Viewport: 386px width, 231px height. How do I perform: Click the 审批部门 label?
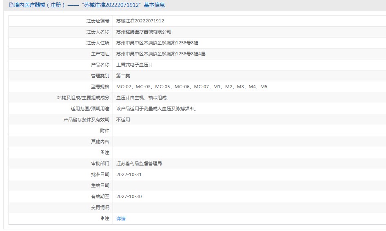click(x=100, y=163)
